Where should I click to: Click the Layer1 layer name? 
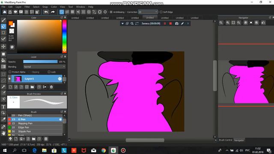[x=29, y=79]
